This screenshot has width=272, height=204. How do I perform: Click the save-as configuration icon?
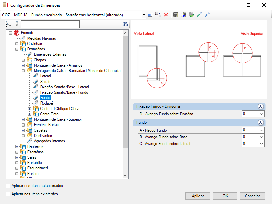(183, 15)
